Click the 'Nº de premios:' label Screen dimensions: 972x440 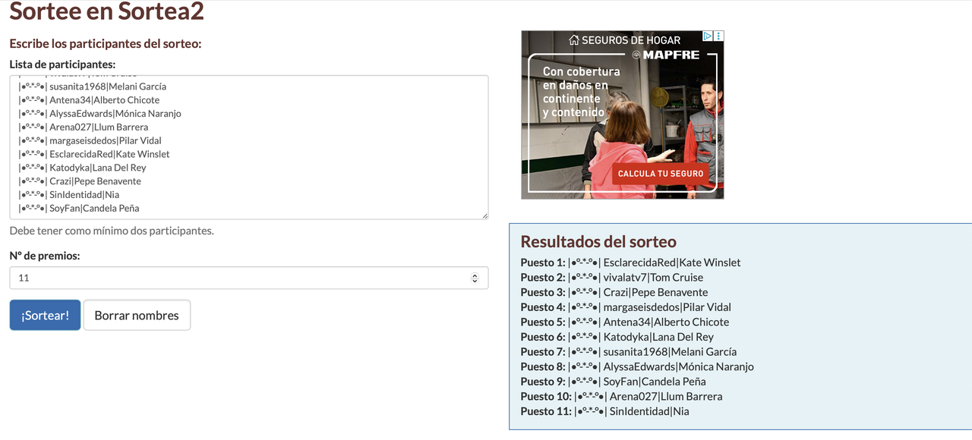[x=45, y=256]
